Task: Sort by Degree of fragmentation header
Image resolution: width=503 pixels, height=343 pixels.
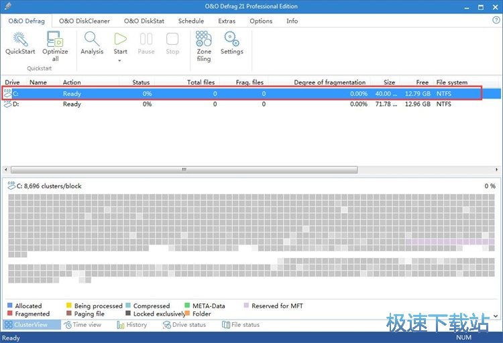Action: click(329, 82)
